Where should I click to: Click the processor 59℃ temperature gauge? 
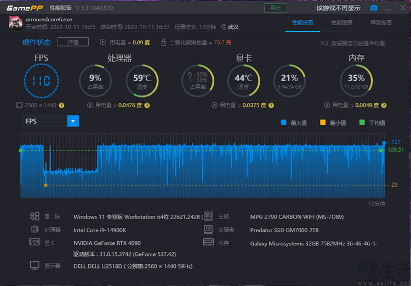pos(142,81)
